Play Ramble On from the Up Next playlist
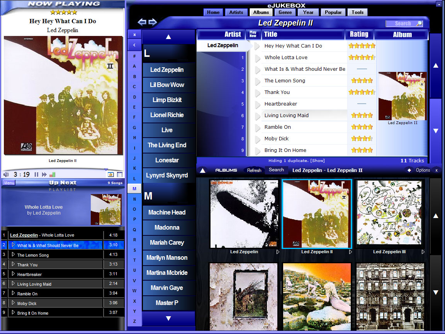Image resolution: width=445 pixels, height=334 pixels. click(x=13, y=293)
